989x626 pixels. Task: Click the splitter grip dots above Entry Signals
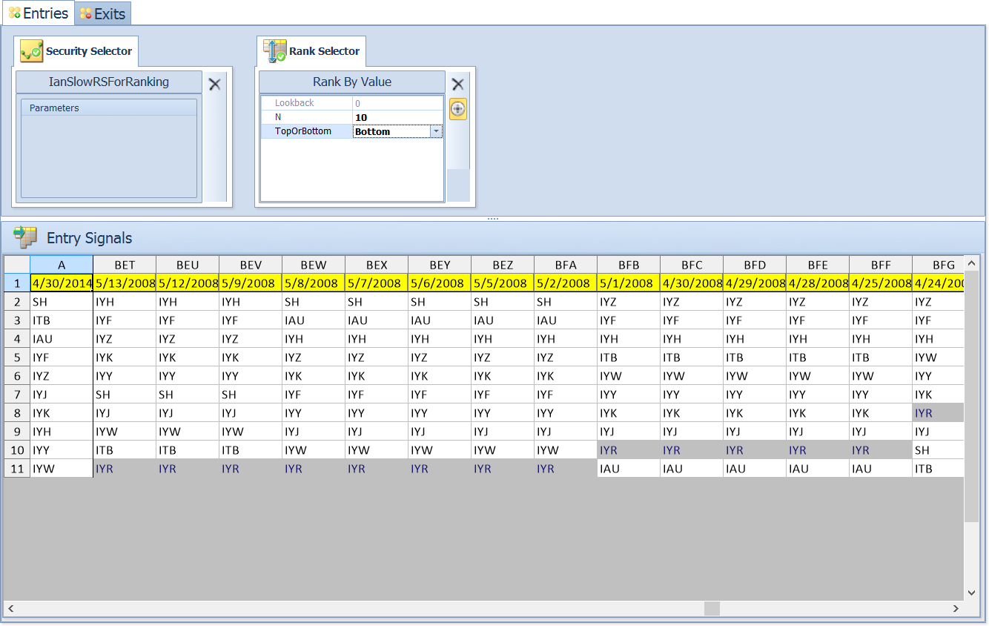pos(493,219)
